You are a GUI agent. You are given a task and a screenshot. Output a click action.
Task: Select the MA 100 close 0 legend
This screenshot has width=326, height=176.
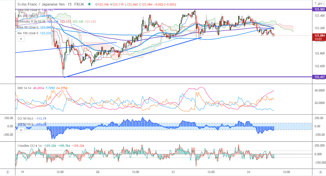(28, 33)
